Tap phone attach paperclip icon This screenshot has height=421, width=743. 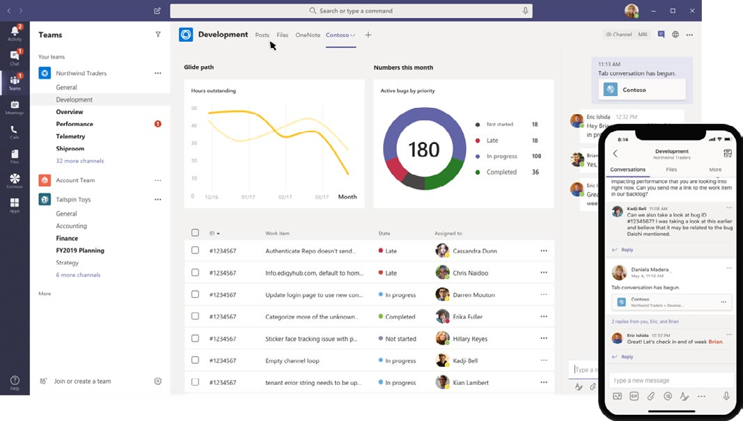pos(650,396)
